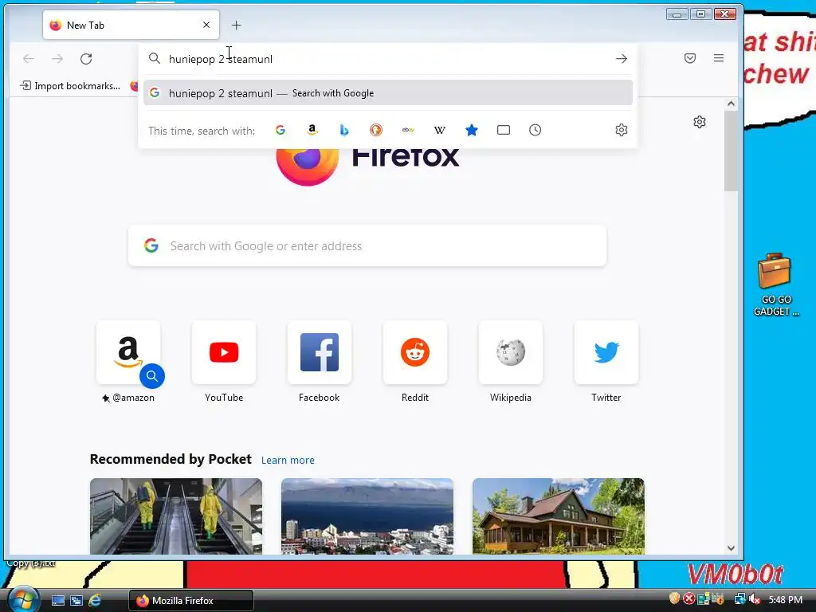Search this time with Bing icon
This screenshot has height=612, width=816.
click(x=344, y=130)
